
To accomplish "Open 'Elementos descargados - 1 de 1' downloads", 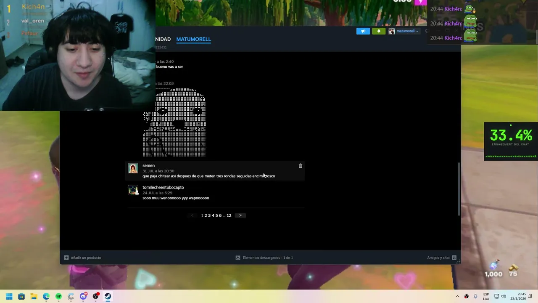I will 268,258.
